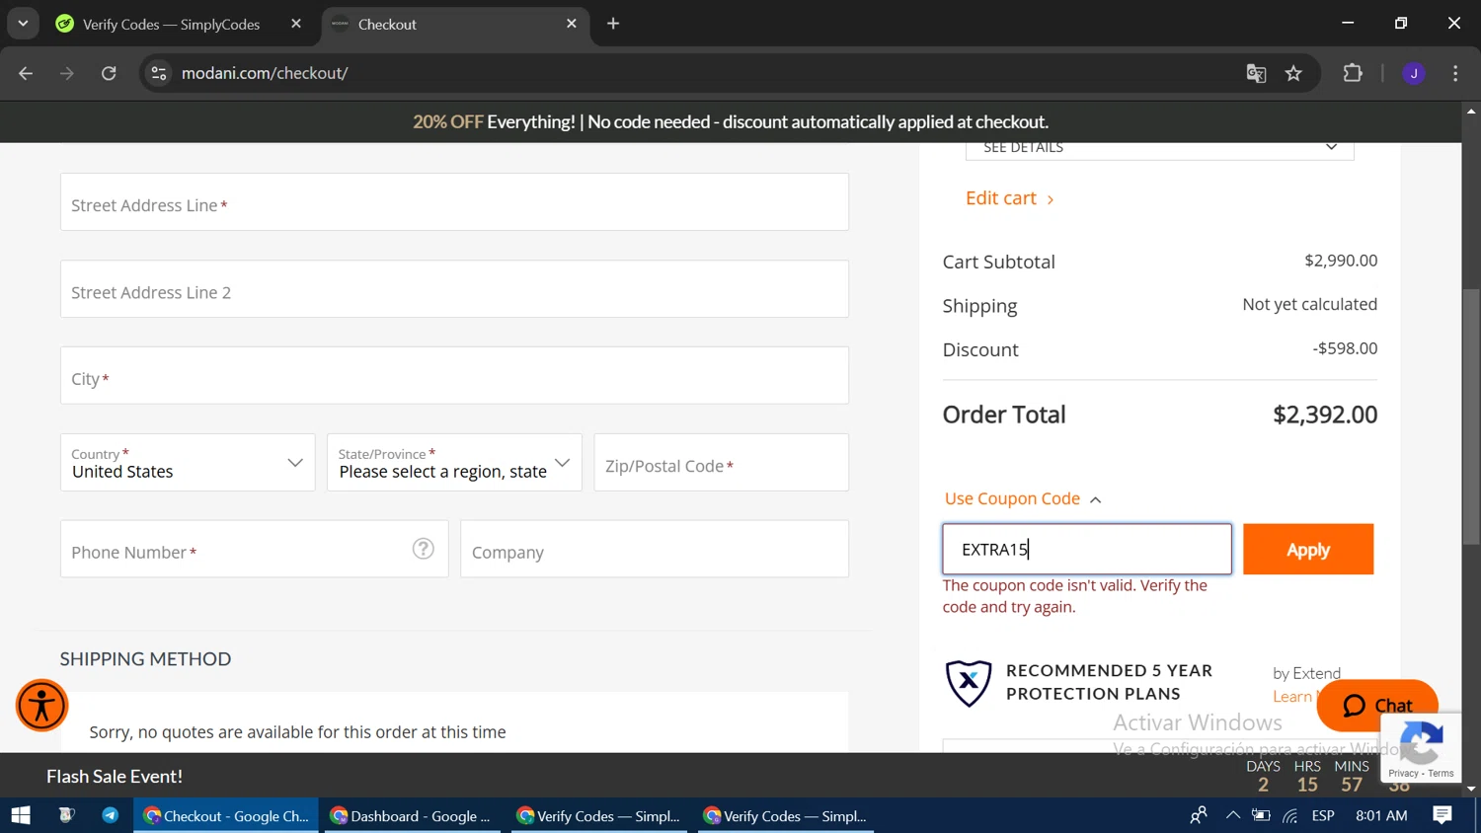The height and width of the screenshot is (833, 1481).
Task: Click the battery tray icon
Action: [x=1261, y=815]
